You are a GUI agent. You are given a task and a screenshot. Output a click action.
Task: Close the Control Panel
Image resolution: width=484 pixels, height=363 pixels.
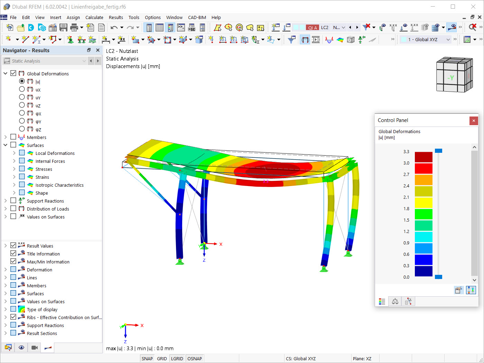474,120
